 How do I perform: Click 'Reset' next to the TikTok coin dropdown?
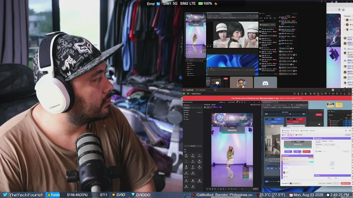point(326,144)
